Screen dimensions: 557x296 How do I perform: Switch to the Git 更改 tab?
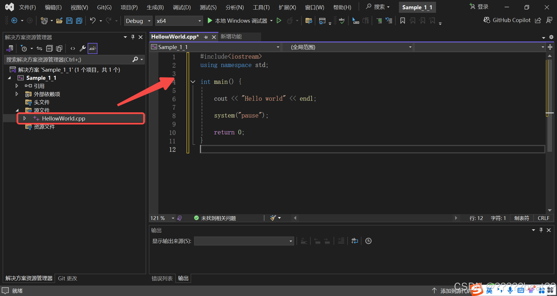click(x=68, y=278)
